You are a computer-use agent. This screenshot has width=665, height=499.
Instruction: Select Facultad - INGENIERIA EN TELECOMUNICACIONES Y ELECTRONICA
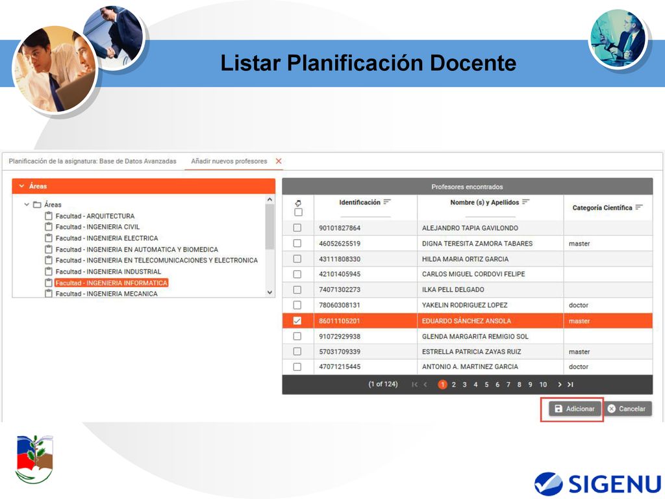(157, 260)
